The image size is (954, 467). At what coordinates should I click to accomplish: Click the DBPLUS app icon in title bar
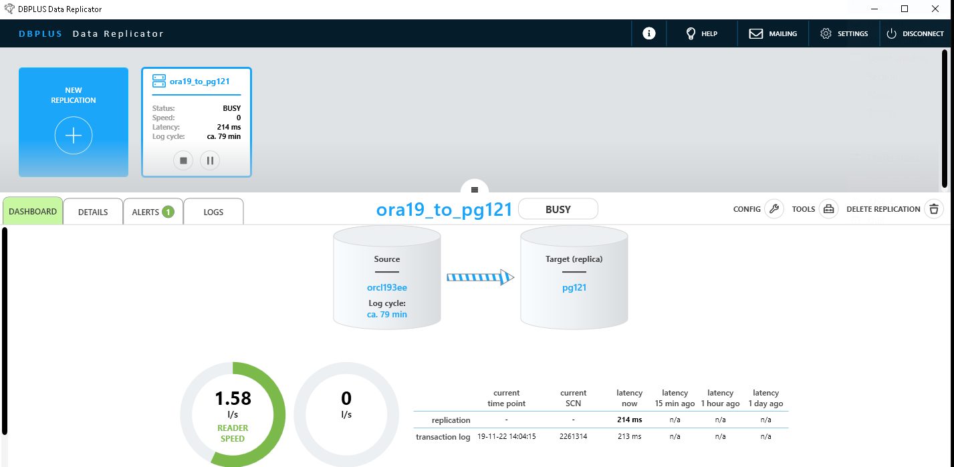(x=9, y=9)
